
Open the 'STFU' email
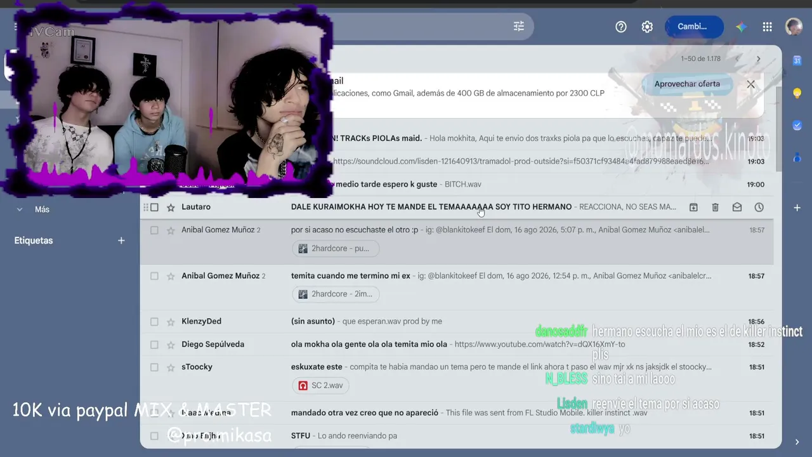click(456, 436)
